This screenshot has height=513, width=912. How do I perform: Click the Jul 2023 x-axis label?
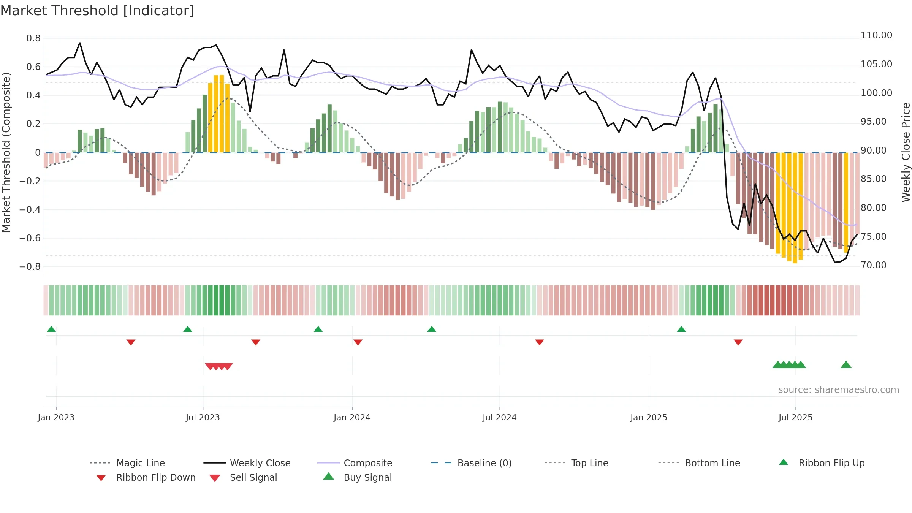tap(203, 417)
